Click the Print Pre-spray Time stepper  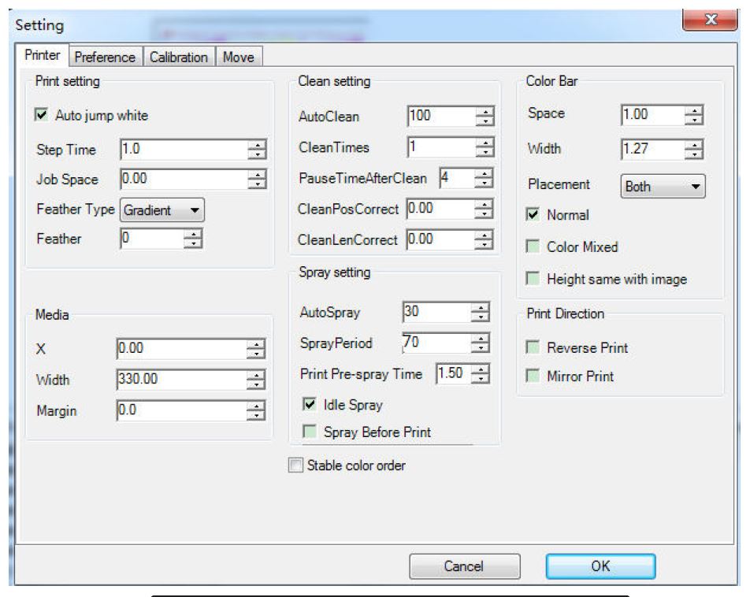(480, 374)
